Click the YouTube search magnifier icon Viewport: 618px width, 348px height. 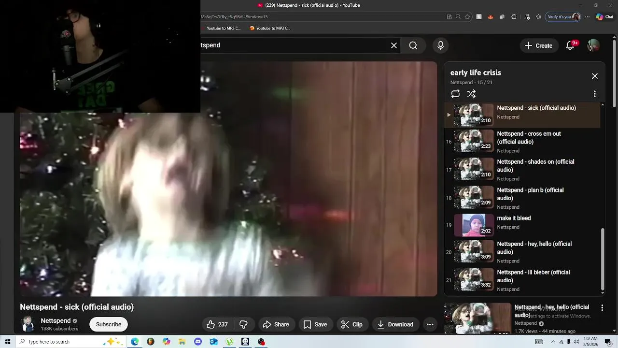pyautogui.click(x=413, y=45)
